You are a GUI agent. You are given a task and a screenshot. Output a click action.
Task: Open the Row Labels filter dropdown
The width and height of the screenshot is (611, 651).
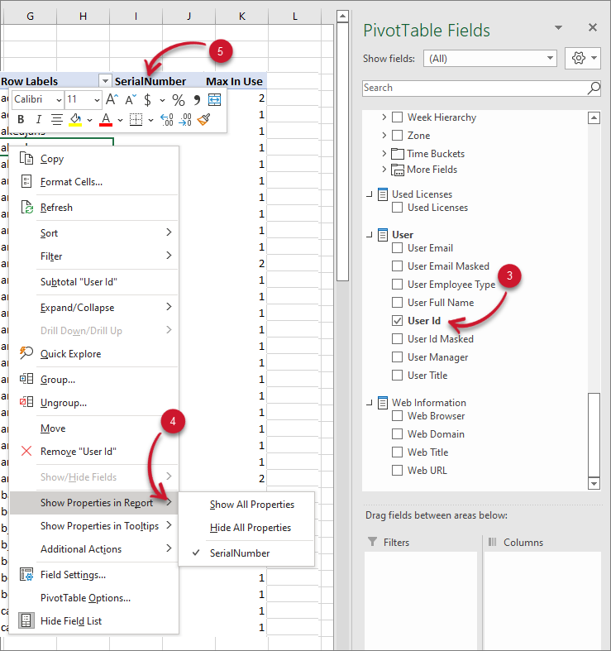[x=104, y=81]
